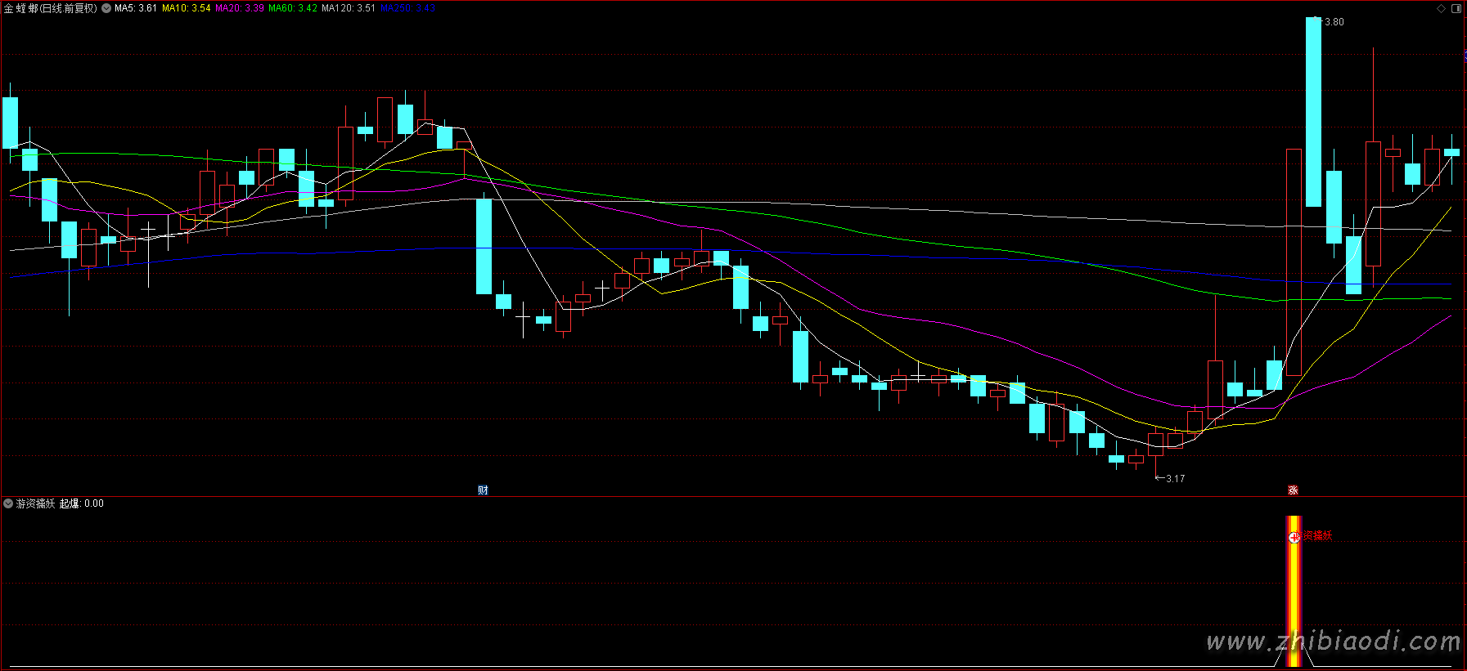Click the 起爆 value label in sub-chart
The height and width of the screenshot is (671, 1467).
pos(81,503)
